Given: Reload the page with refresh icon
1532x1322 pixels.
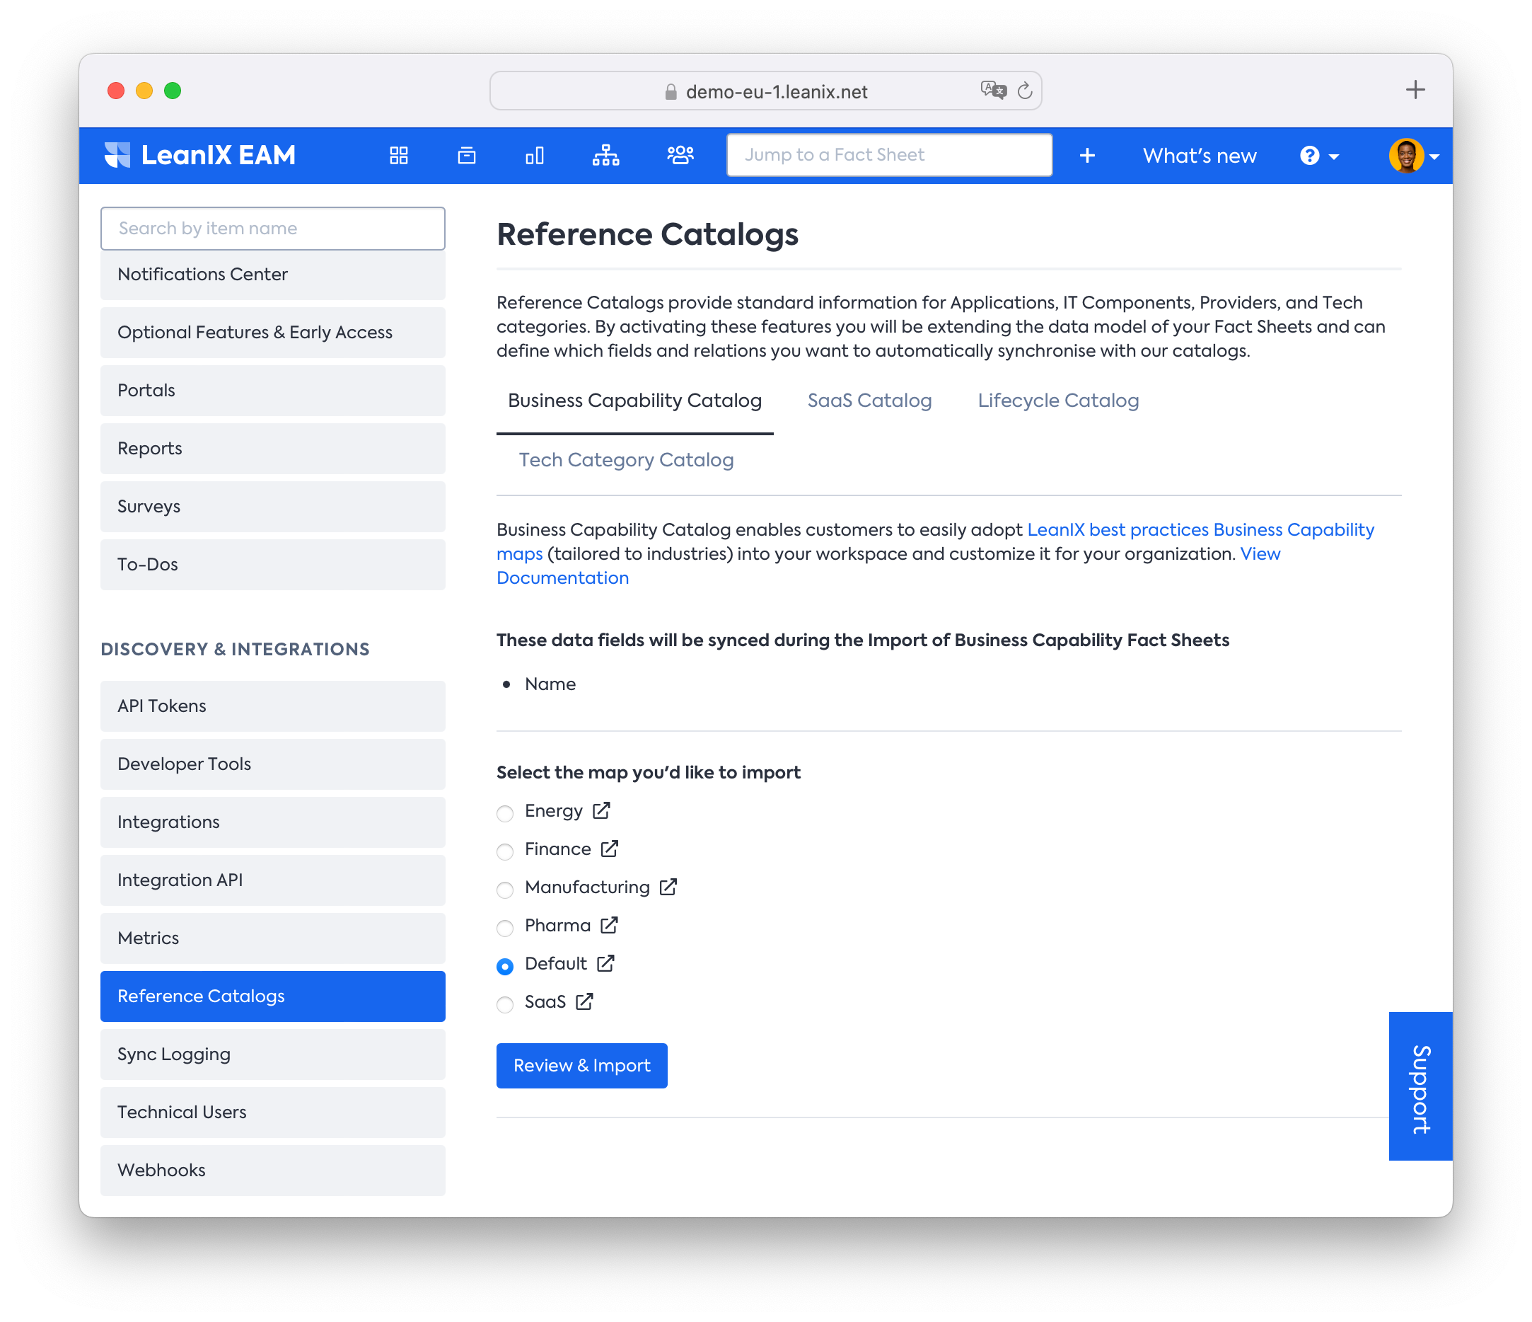Looking at the screenshot, I should click(1025, 91).
